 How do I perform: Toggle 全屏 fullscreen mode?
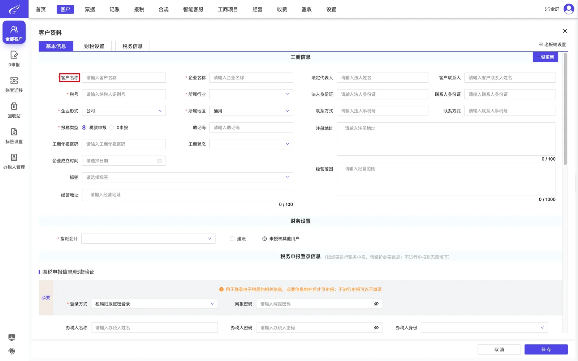pyautogui.click(x=552, y=9)
